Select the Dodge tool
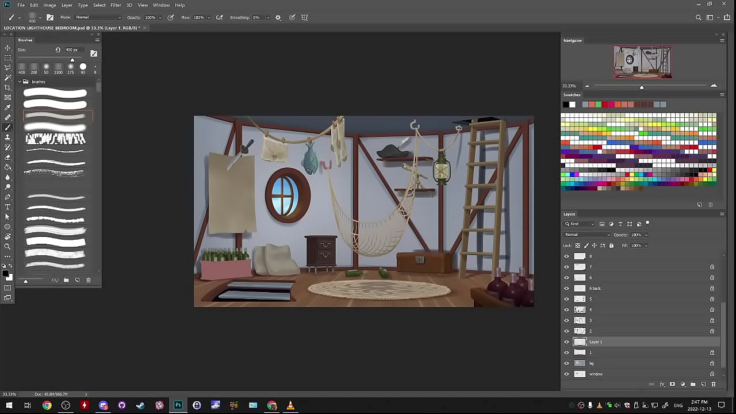 coord(7,187)
